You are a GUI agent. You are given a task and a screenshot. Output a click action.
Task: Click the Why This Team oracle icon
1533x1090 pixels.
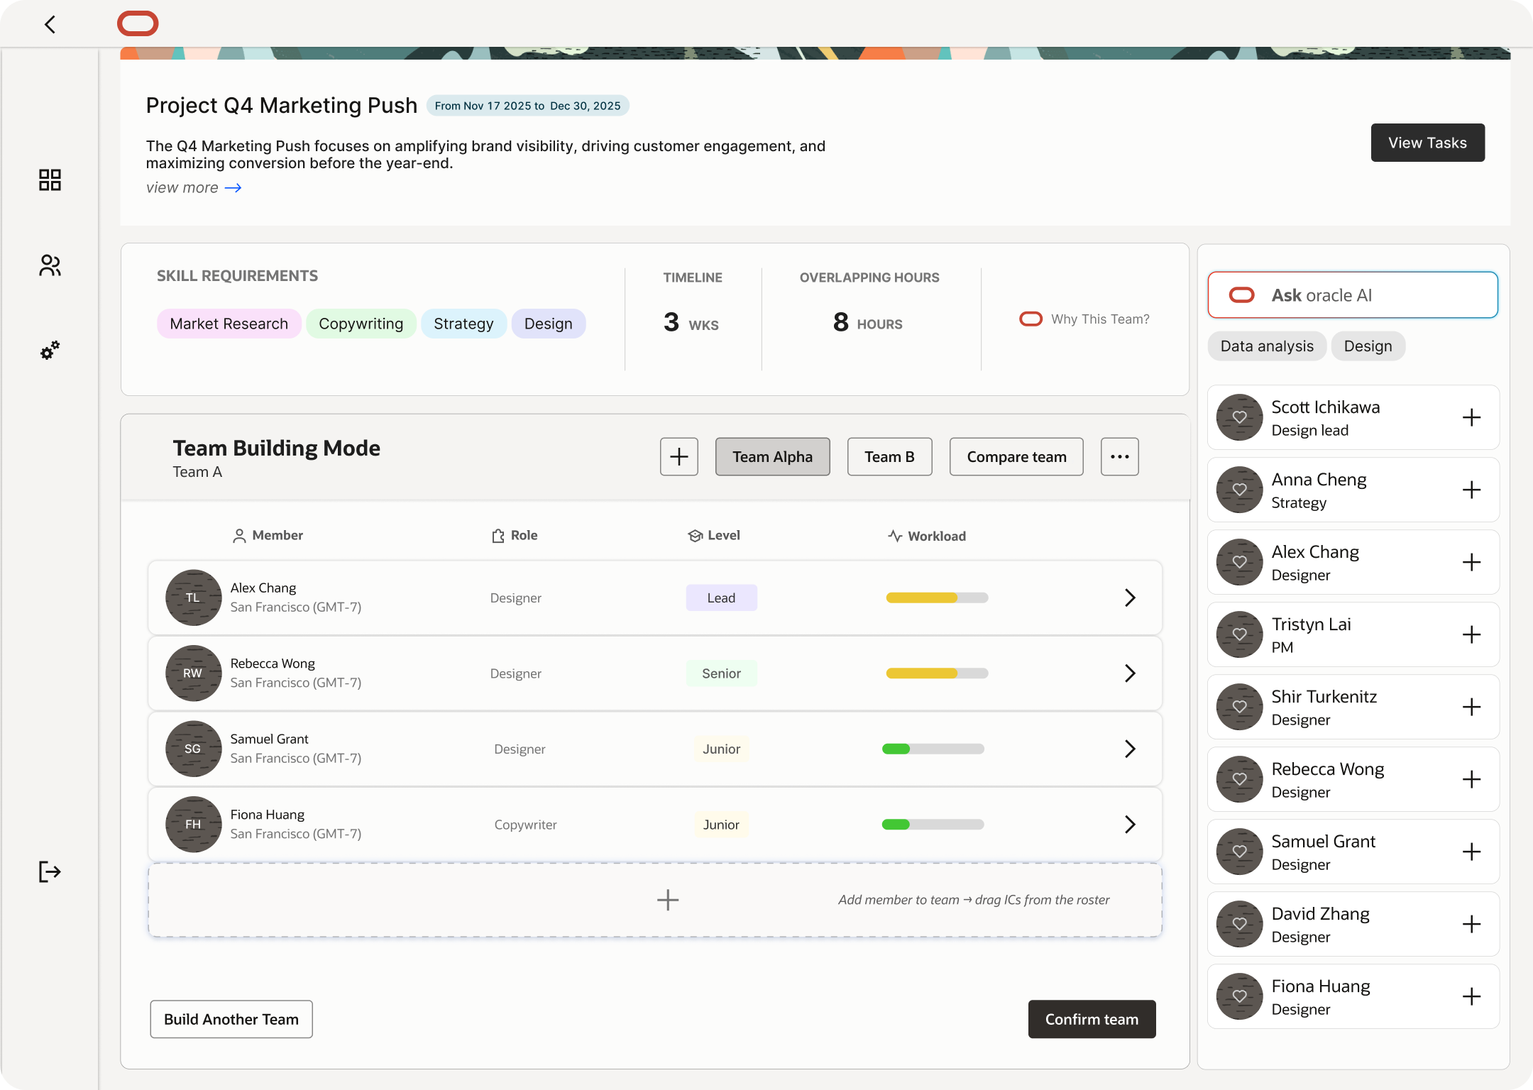[x=1031, y=319]
